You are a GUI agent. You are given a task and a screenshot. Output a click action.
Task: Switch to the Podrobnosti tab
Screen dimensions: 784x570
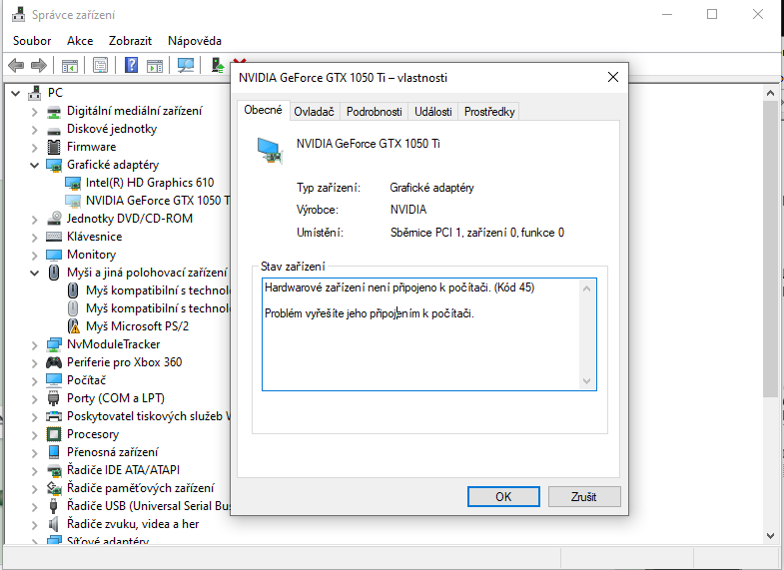coord(374,112)
